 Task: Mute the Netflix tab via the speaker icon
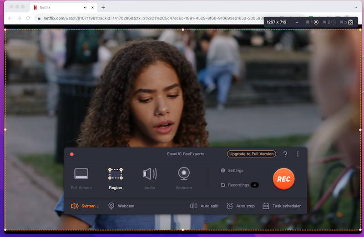(x=85, y=7)
